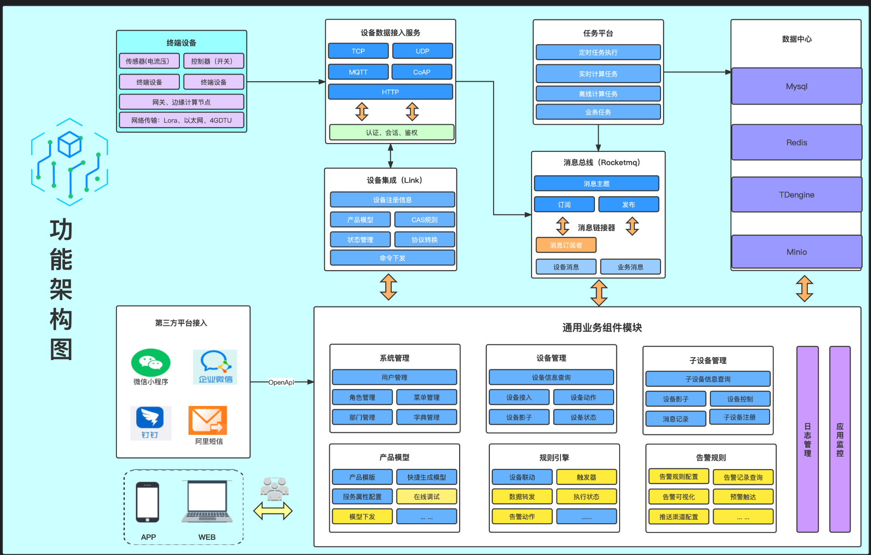Click the purple 应用监控 vertical bar
871x555 pixels.
[840, 439]
